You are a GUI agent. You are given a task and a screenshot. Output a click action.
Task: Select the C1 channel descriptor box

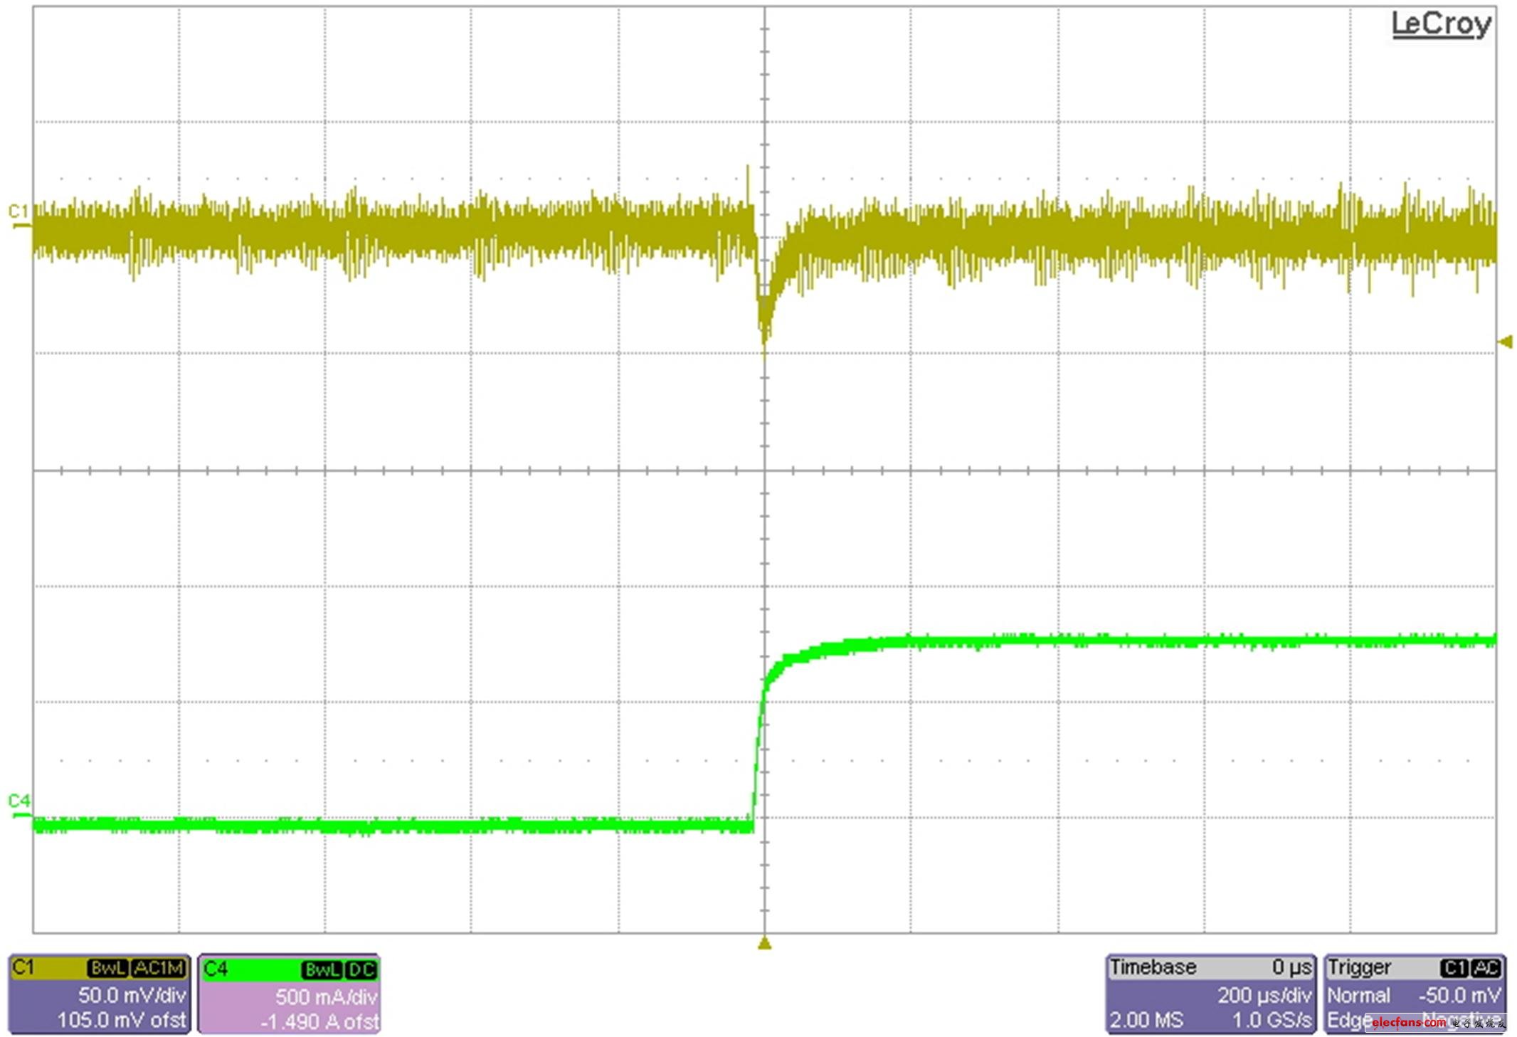coord(100,995)
